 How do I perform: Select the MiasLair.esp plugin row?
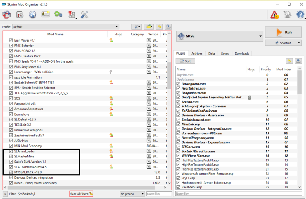tap(237, 124)
